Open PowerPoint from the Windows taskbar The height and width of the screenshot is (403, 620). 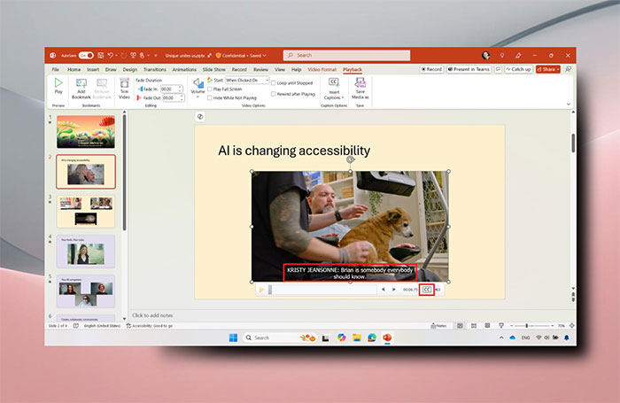pyautogui.click(x=387, y=337)
